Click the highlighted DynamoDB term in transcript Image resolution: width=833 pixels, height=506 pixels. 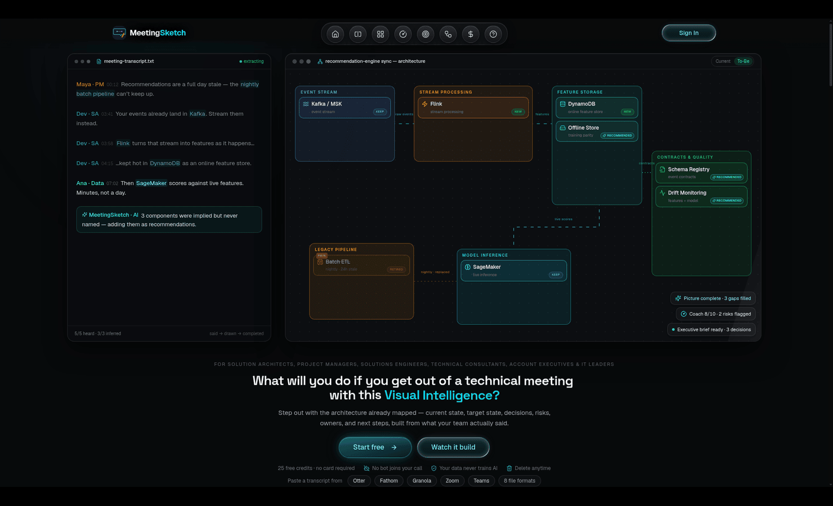click(x=165, y=163)
